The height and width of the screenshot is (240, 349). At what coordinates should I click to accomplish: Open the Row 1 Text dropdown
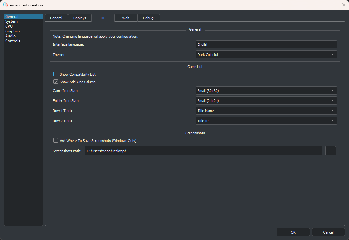[x=266, y=111]
